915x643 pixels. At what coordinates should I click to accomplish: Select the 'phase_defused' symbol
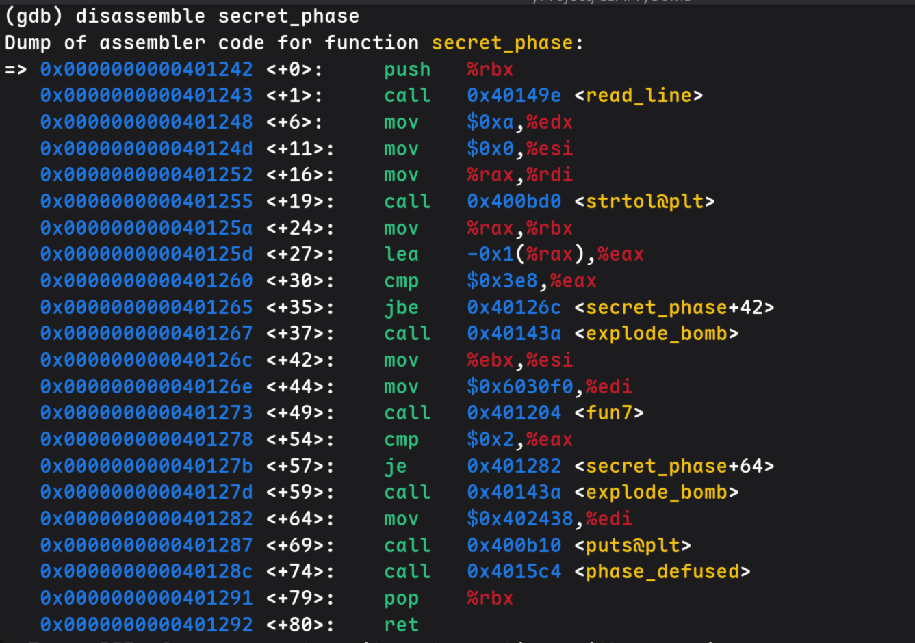click(662, 571)
